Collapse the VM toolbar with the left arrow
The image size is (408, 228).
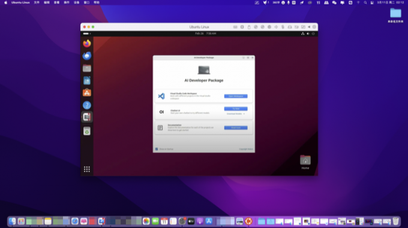(309, 27)
